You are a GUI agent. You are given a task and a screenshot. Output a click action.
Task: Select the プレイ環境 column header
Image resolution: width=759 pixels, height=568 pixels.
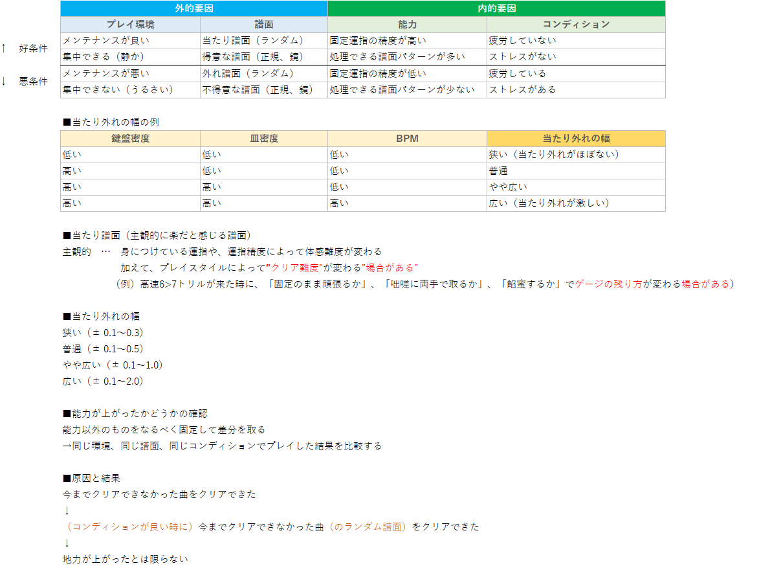pos(130,24)
